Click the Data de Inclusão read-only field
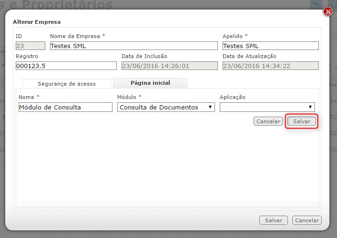 click(x=170, y=66)
